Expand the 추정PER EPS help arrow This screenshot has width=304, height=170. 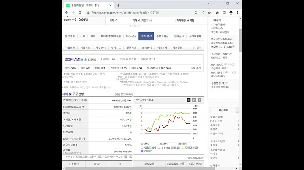point(228,68)
